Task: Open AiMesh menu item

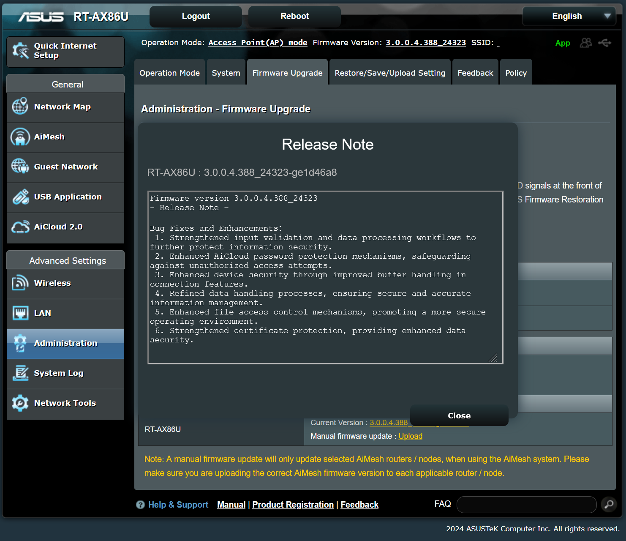Action: [x=65, y=137]
